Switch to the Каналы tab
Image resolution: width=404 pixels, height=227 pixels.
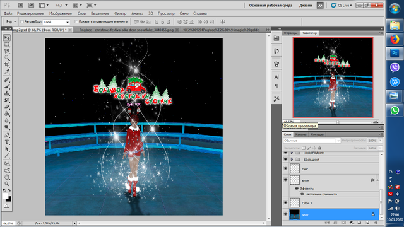tap(300, 134)
